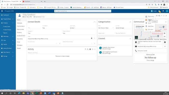
Task: Go to Dashboard in sidebar
Action: (6, 15)
